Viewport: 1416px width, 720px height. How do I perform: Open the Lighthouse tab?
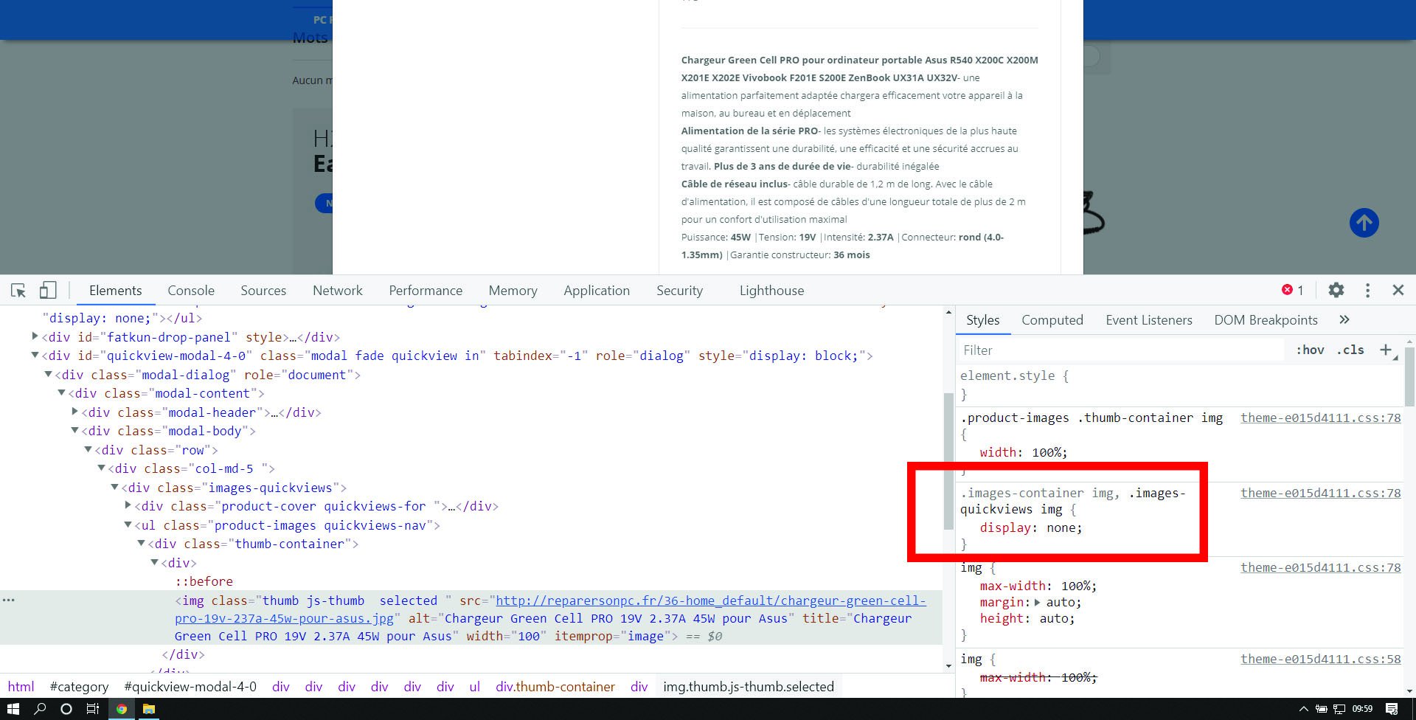click(x=771, y=291)
